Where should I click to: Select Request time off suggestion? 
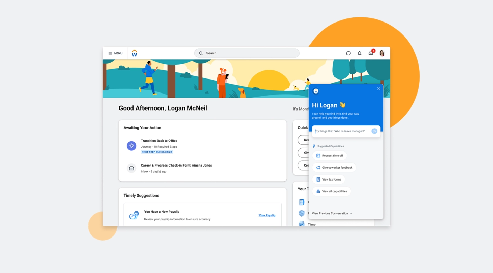329,156
